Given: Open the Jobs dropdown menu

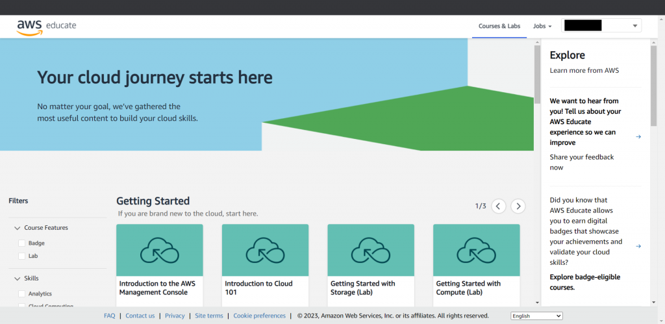Looking at the screenshot, I should tap(542, 26).
